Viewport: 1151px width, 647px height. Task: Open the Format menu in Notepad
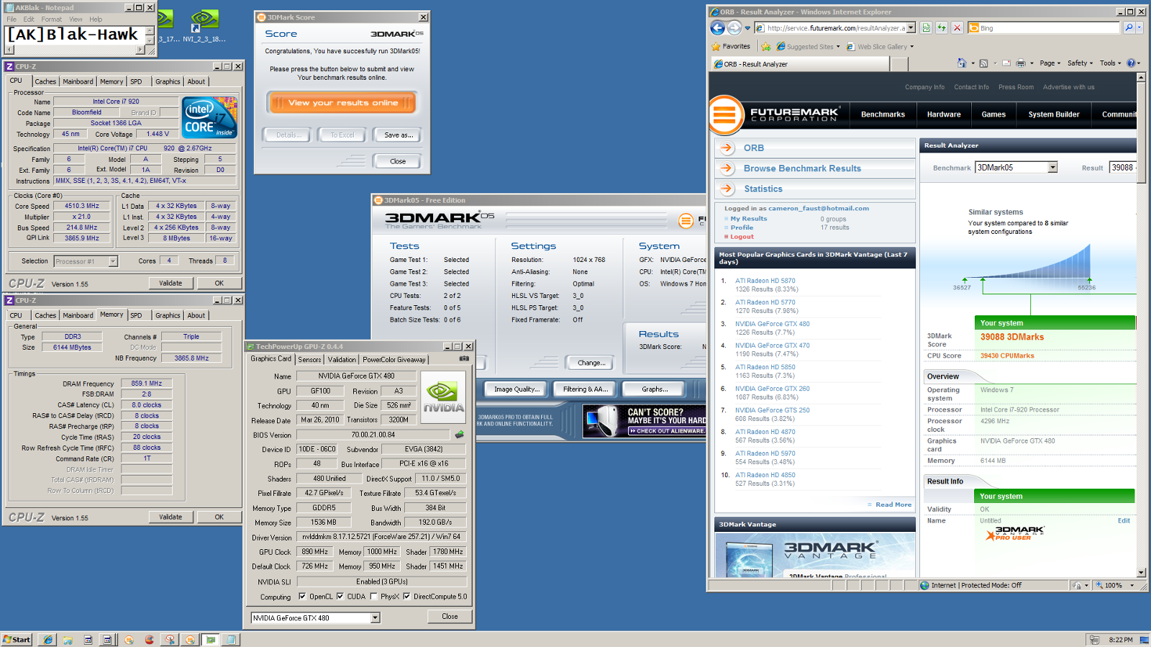coord(52,19)
